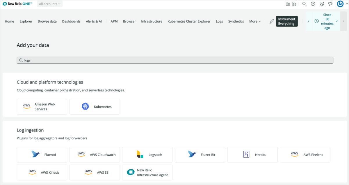Screen dimensions: 349x185
Task: Choose the AWS Kinesis card label
Action: click(50, 172)
